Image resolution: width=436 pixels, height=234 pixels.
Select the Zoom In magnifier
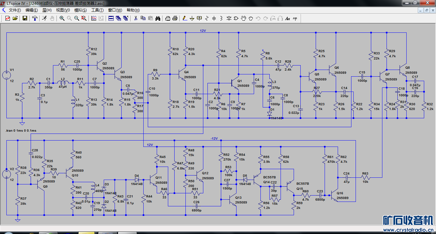(62, 18)
